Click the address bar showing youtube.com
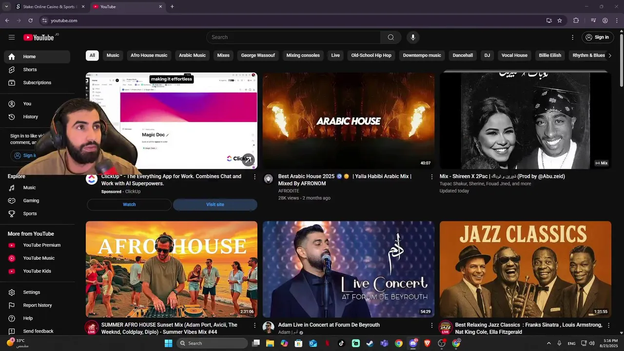The height and width of the screenshot is (351, 624). pyautogui.click(x=292, y=20)
